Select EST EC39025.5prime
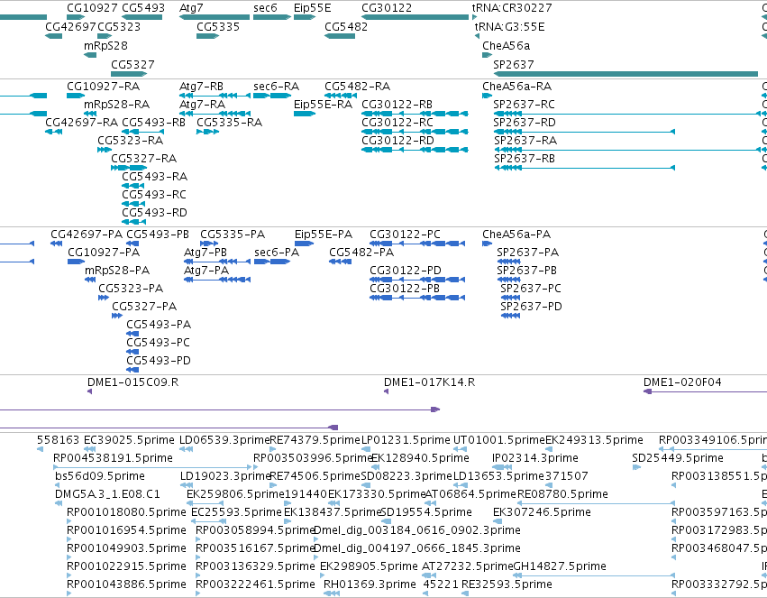Viewport: 767px width, 598px height. tap(90, 449)
